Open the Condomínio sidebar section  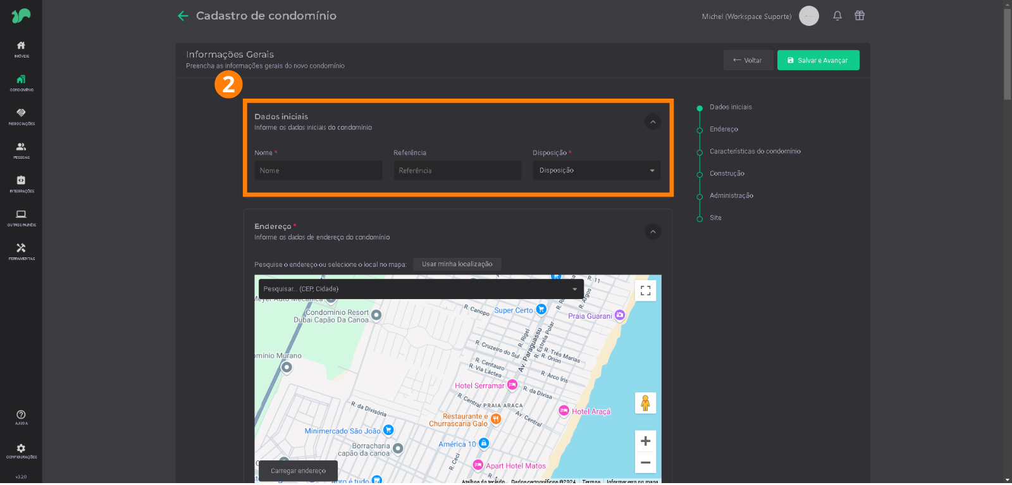click(21, 83)
